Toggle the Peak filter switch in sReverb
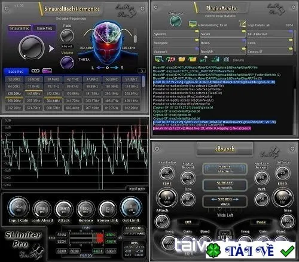The image size is (299, 262). (x=261, y=222)
